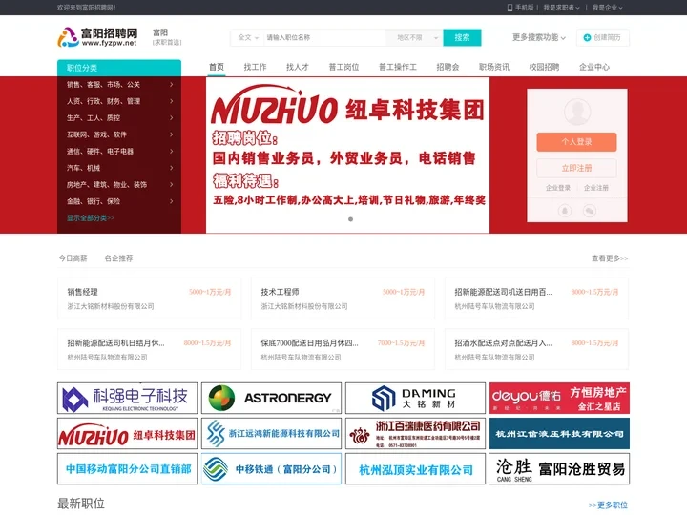Open DAMING 大铭新材 company logo

[x=415, y=398]
